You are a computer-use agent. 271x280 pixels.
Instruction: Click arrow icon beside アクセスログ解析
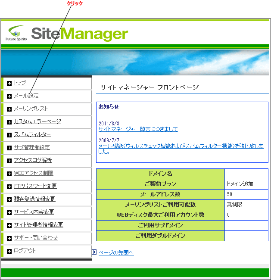[9, 161]
